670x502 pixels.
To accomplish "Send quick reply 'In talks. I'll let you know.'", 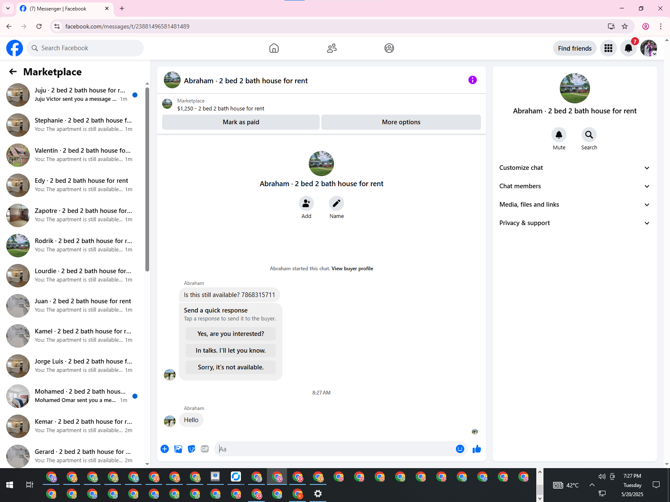I will (230, 351).
